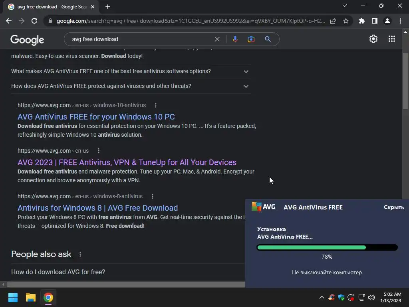Screen dimensions: 409x307
Task: Click the 78% progress text
Action: coord(327,257)
